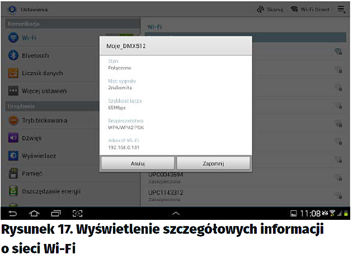Tap the Dźwięk speaker icon
The image size is (353, 259).
(13, 138)
